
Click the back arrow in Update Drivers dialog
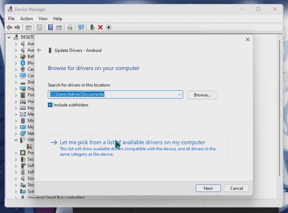(x=39, y=50)
